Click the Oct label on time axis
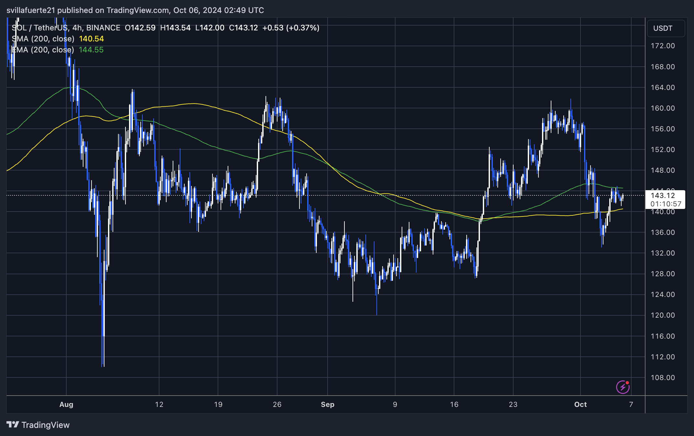The image size is (694, 436). pos(580,404)
